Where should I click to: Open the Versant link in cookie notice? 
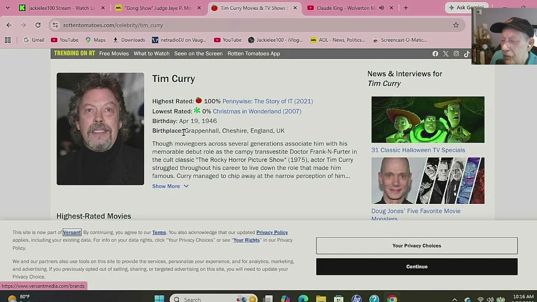pos(72,232)
